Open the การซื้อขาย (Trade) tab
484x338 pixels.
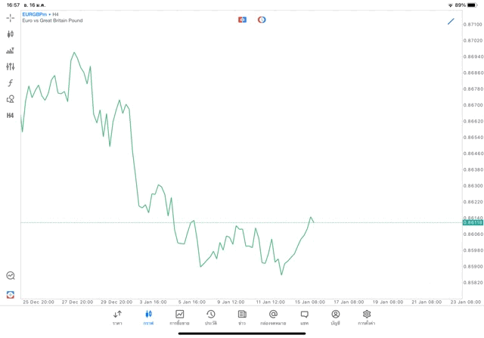[x=179, y=318]
